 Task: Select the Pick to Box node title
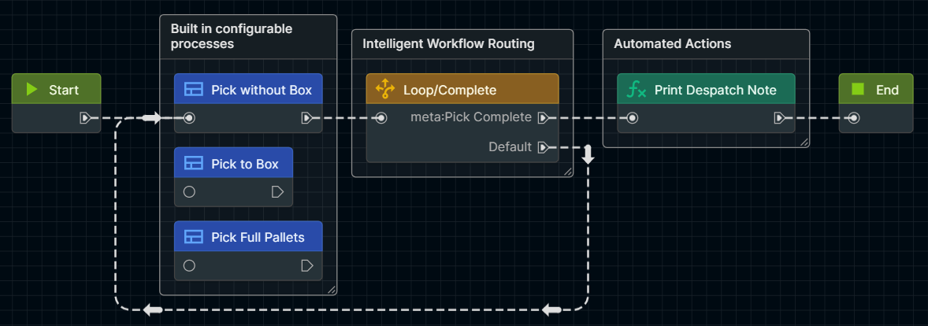[245, 164]
